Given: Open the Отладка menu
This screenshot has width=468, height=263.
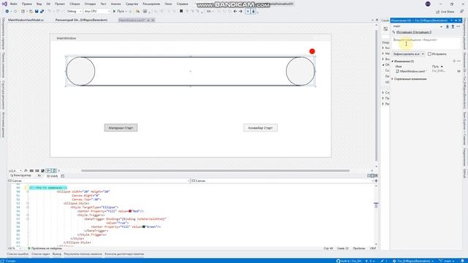Looking at the screenshot, I should click(90, 4).
